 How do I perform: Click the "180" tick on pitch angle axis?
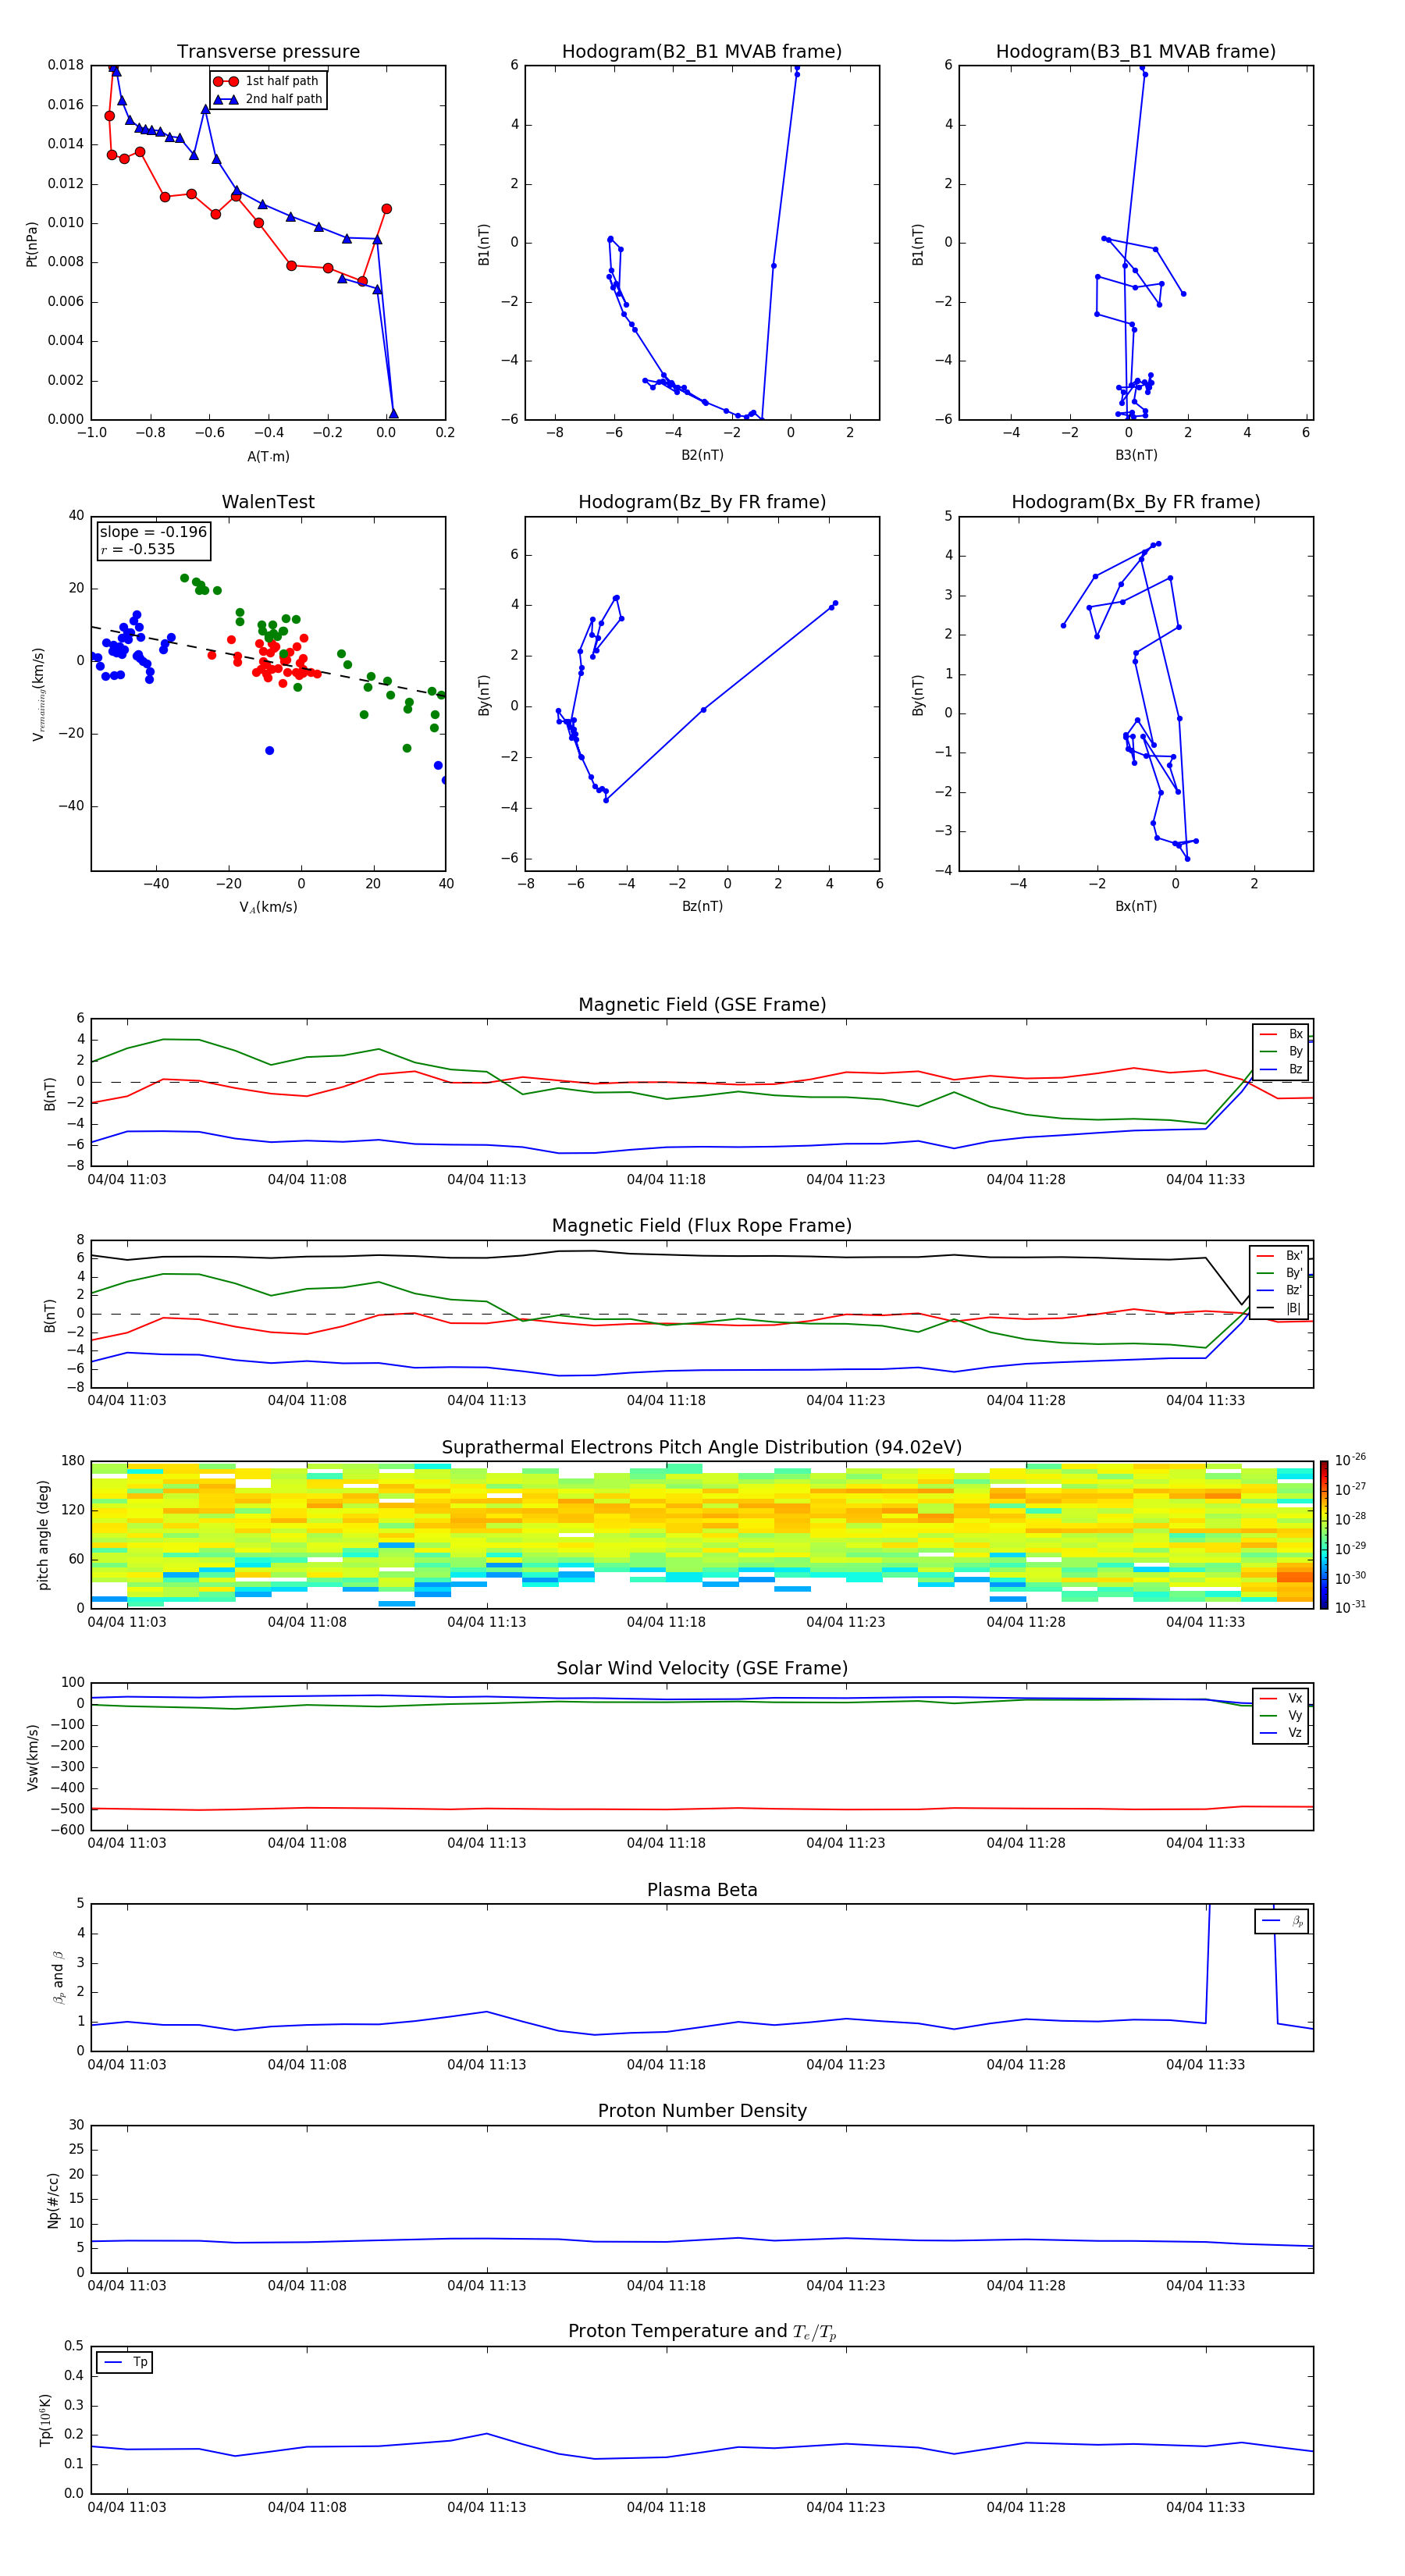[73, 1461]
